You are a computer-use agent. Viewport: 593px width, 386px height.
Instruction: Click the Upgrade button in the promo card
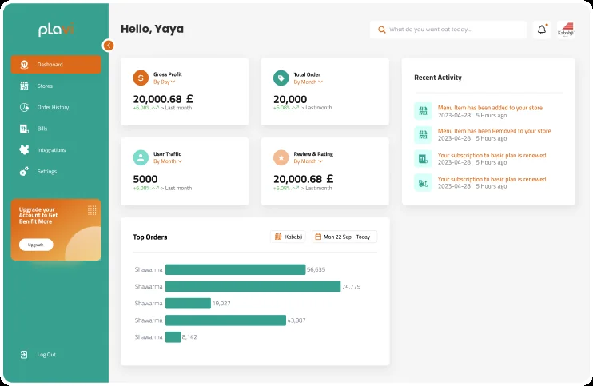pos(36,245)
